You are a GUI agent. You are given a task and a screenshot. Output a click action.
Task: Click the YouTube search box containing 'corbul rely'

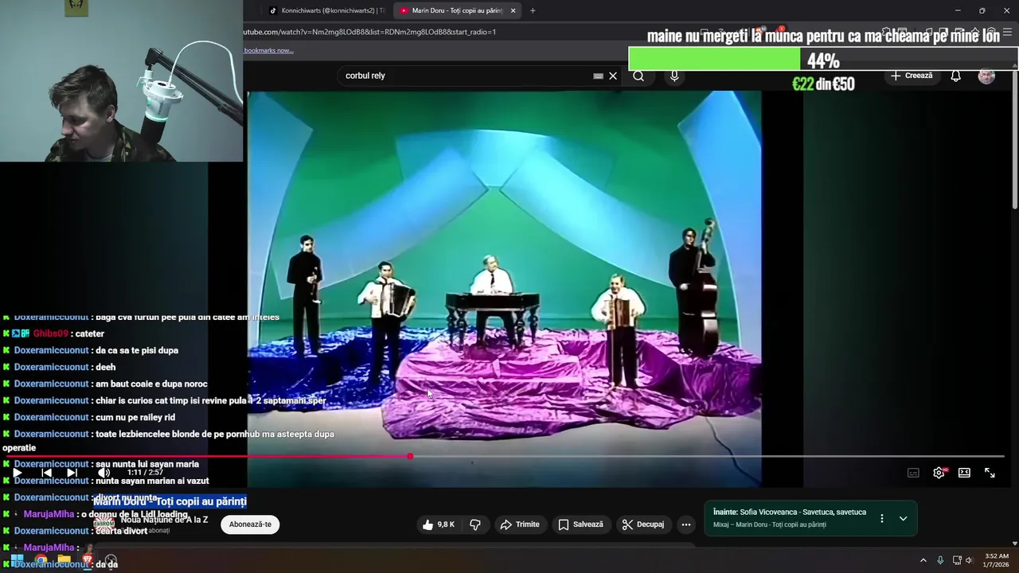pyautogui.click(x=466, y=76)
